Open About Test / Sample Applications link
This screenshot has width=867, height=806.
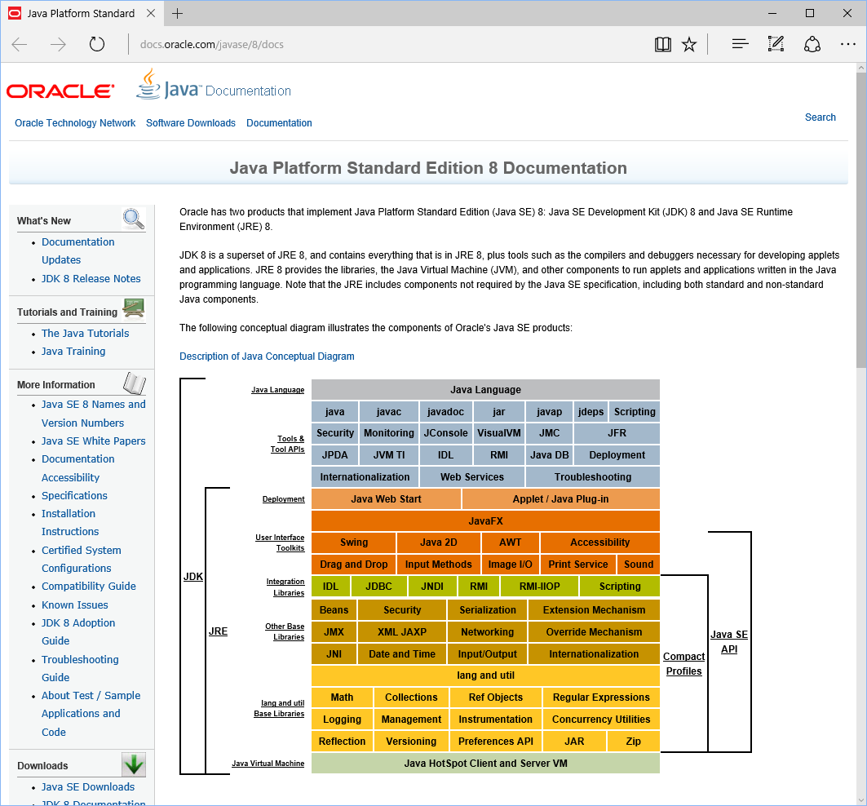click(91, 714)
